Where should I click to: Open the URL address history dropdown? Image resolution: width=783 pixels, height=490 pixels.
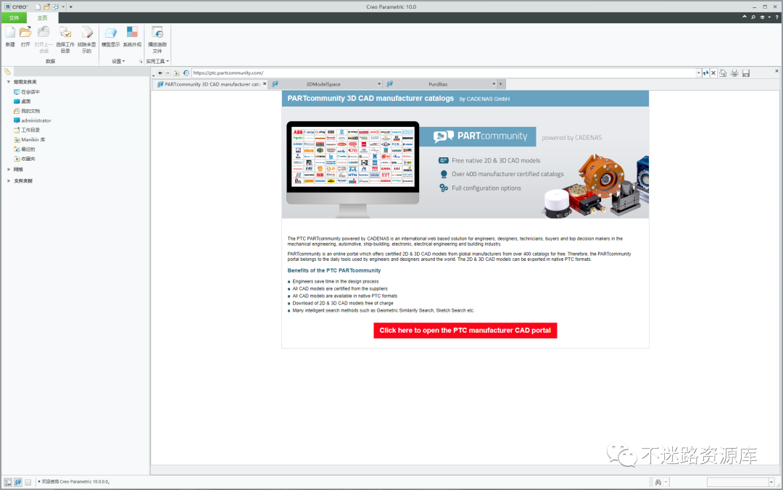(698, 73)
